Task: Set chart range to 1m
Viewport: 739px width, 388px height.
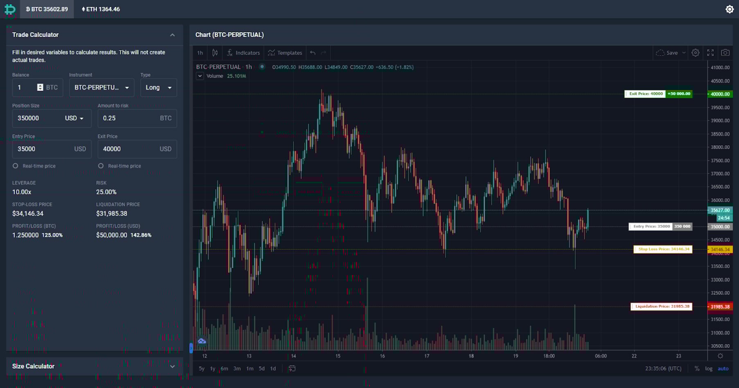Action: point(250,369)
